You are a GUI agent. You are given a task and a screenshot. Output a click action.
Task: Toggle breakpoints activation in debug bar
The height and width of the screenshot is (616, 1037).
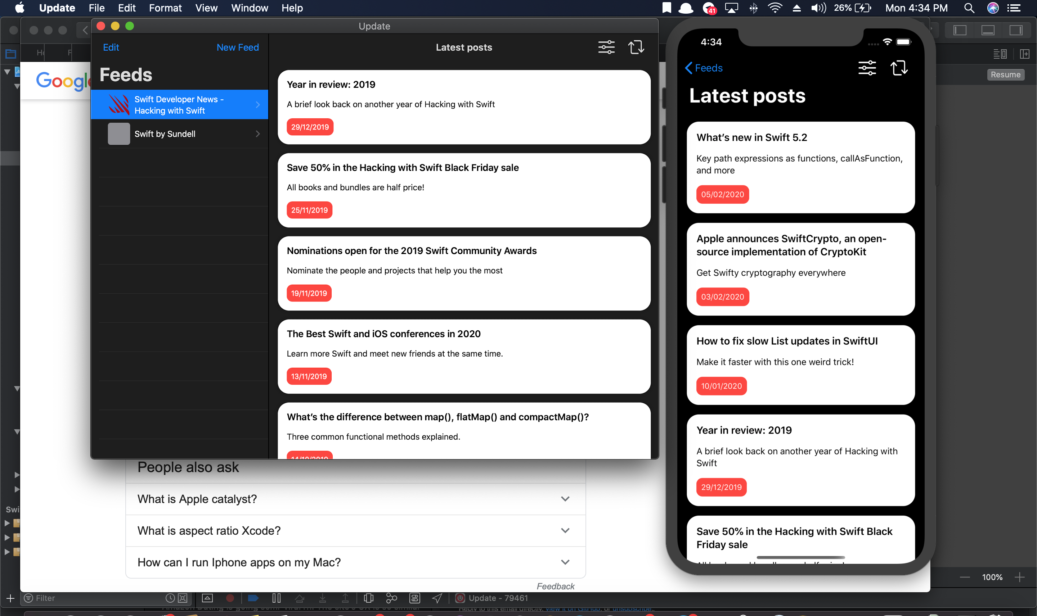click(253, 598)
